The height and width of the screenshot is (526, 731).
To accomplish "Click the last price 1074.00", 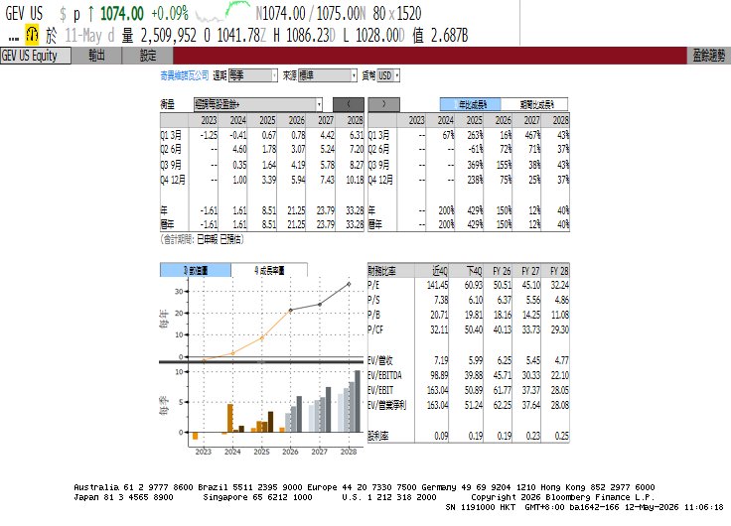I will pos(122,14).
